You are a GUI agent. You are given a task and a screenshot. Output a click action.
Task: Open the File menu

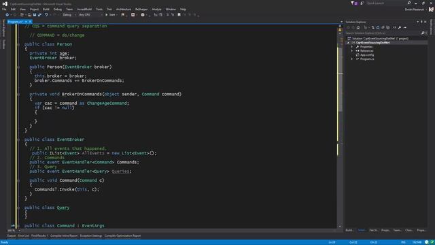(x=4, y=9)
